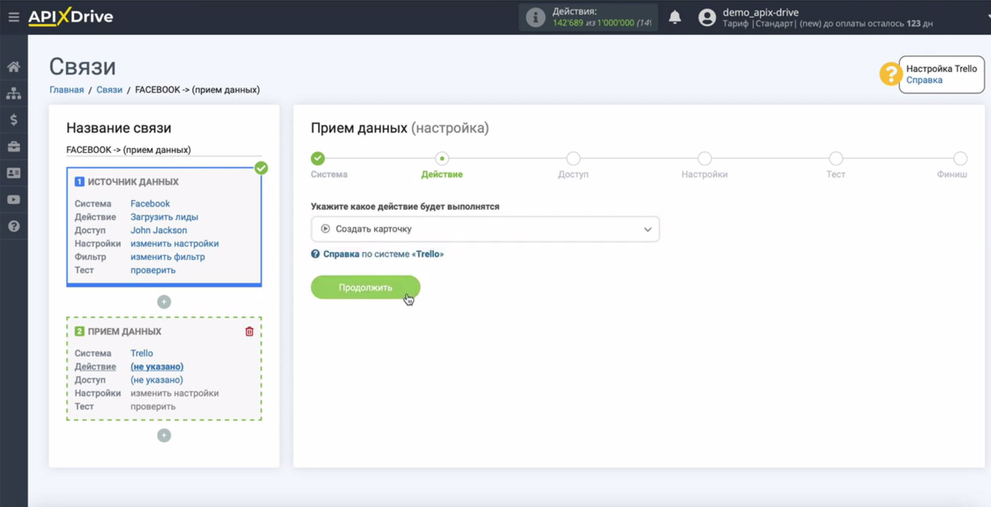Click the ApiX-Drive logo

click(x=71, y=16)
